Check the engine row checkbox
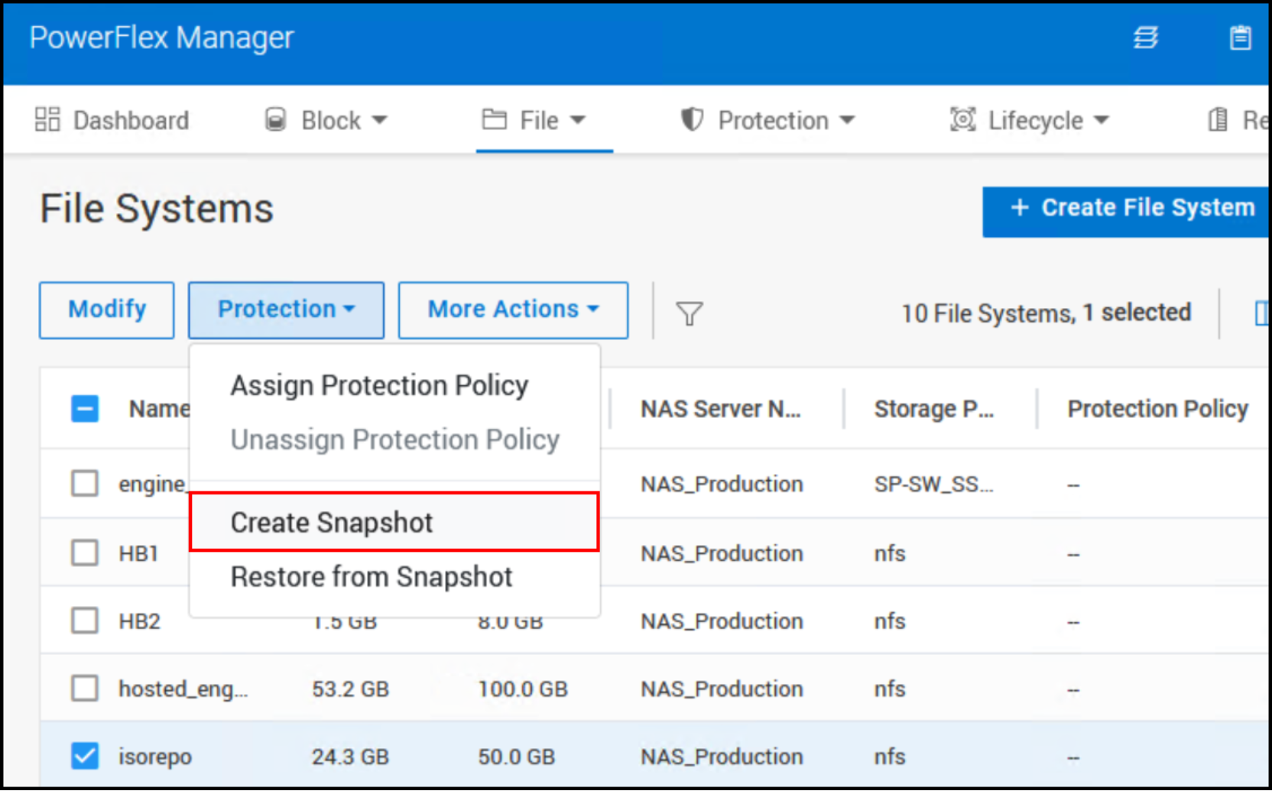Image resolution: width=1272 pixels, height=791 pixels. coord(85,484)
